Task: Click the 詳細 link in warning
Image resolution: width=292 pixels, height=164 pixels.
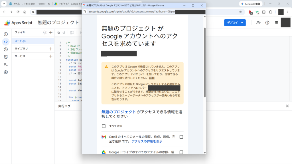Action: [x=152, y=78]
